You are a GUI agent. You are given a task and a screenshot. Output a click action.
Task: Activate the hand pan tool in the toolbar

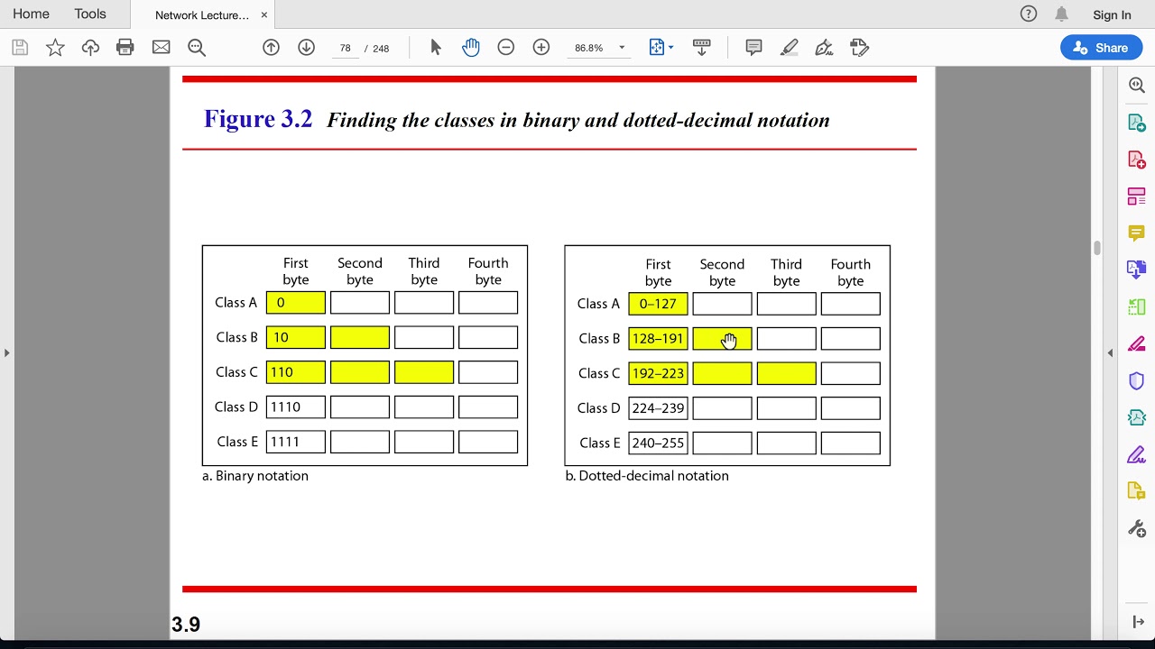(x=471, y=48)
